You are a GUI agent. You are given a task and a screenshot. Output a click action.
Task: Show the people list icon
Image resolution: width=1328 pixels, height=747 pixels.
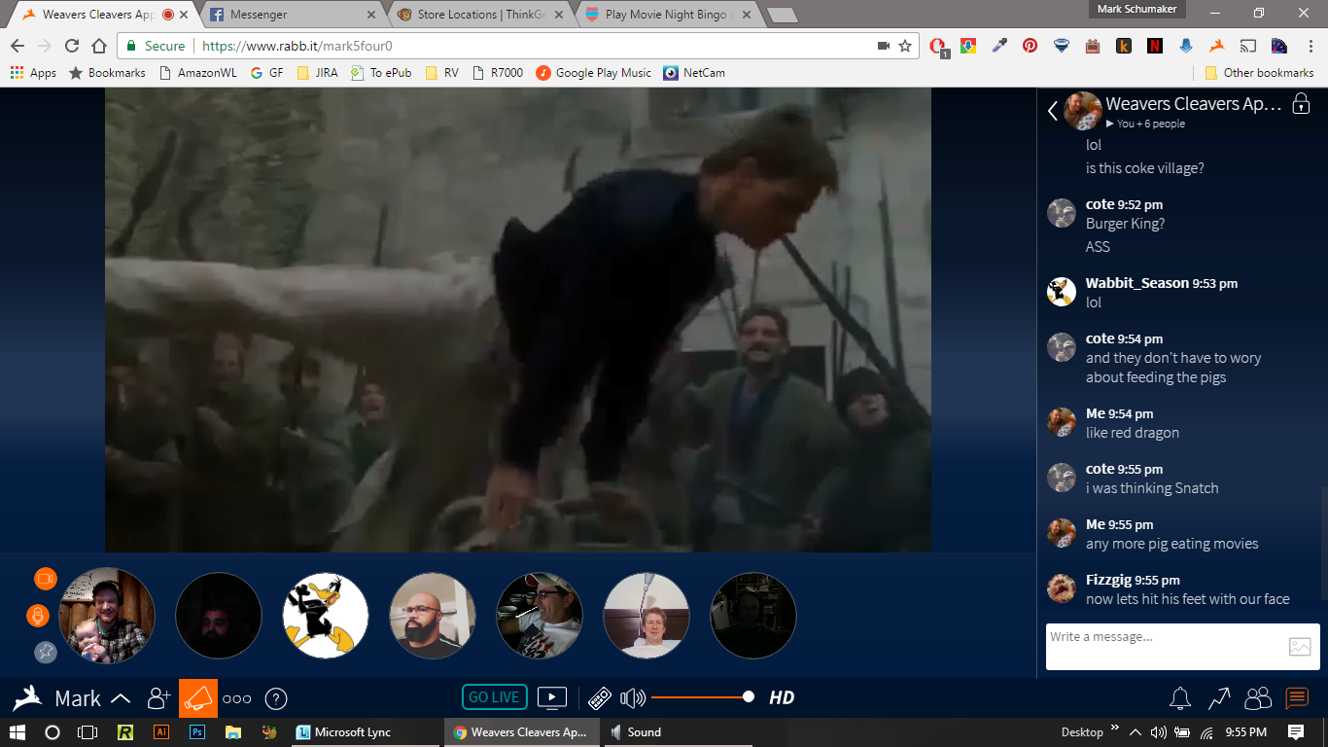click(x=1258, y=698)
